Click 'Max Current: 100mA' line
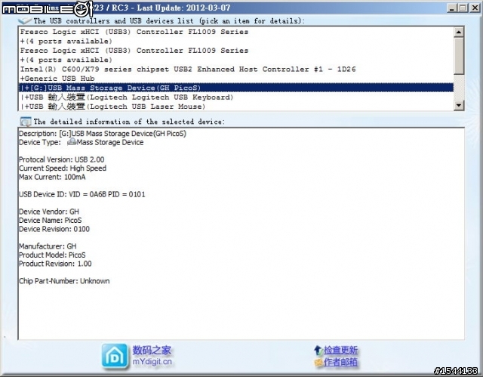 pyautogui.click(x=52, y=177)
